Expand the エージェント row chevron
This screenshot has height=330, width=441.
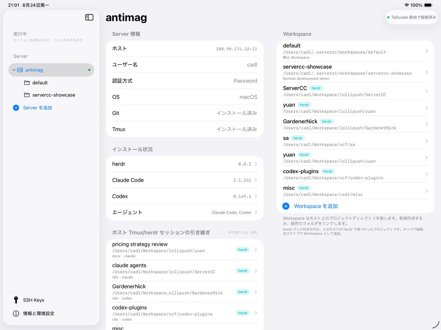pos(256,212)
